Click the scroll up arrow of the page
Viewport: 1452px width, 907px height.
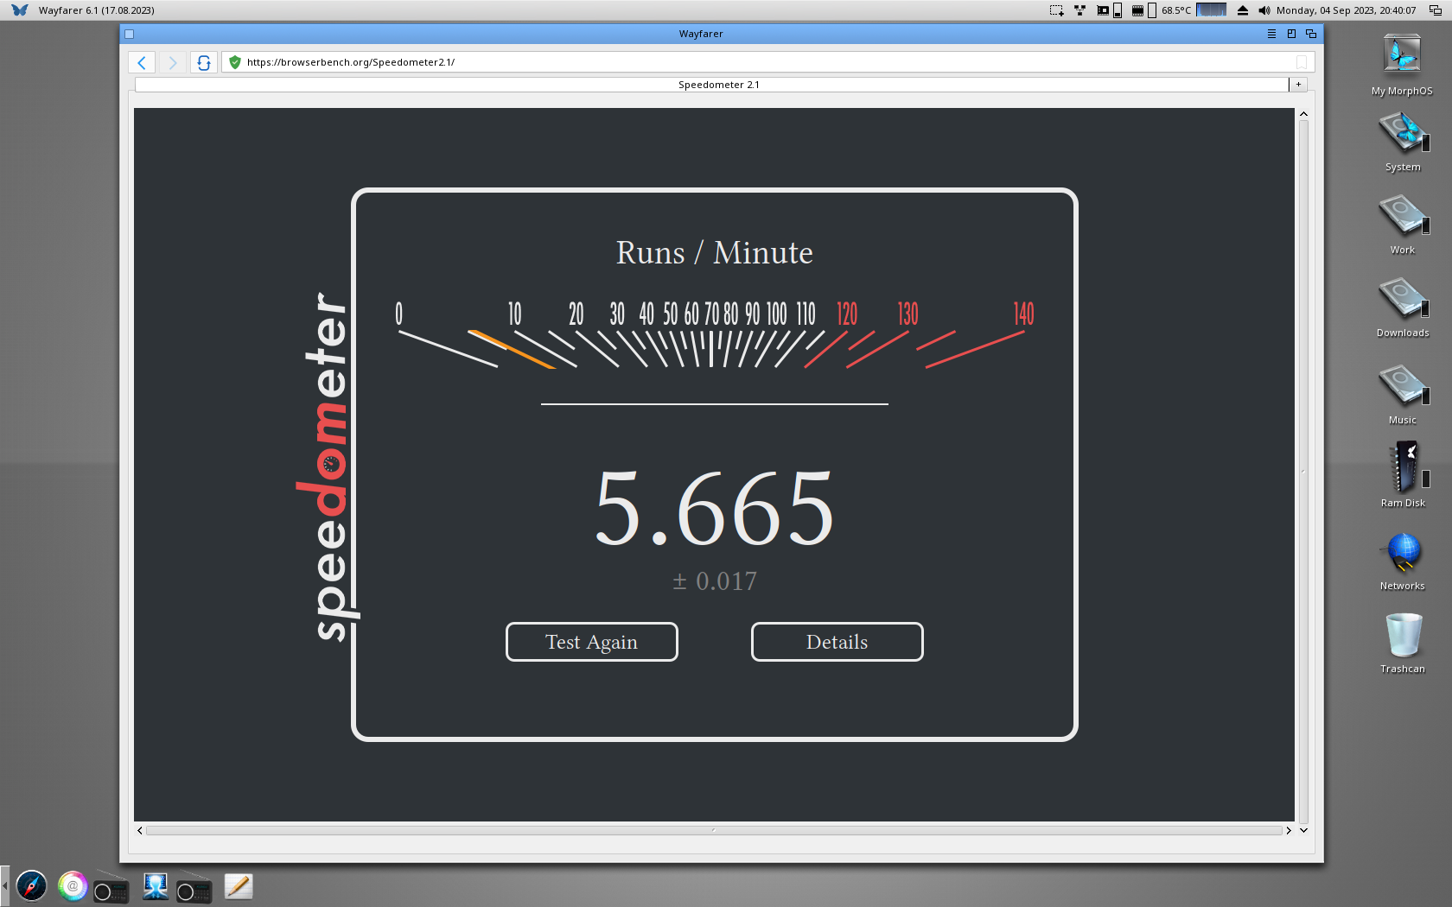(x=1303, y=114)
